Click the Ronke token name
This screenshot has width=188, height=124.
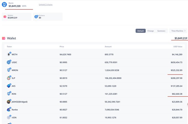click(15, 110)
